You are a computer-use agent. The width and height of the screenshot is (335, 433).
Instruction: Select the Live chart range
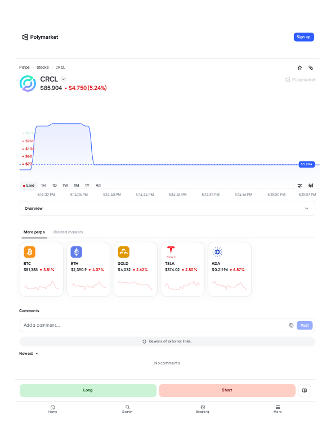point(29,186)
